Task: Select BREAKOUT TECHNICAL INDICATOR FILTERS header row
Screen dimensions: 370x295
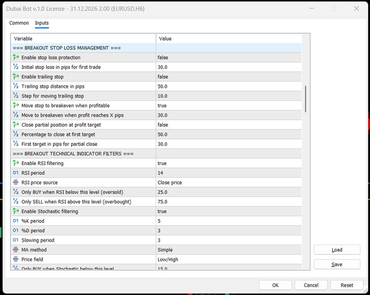Action: (156, 154)
